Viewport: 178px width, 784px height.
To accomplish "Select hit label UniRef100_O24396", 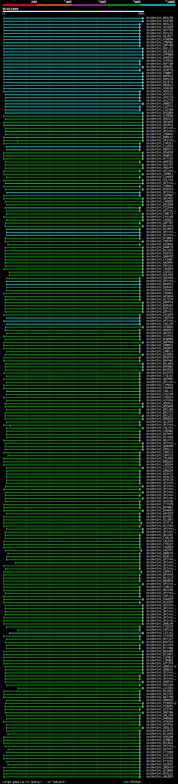I will click(x=160, y=21).
